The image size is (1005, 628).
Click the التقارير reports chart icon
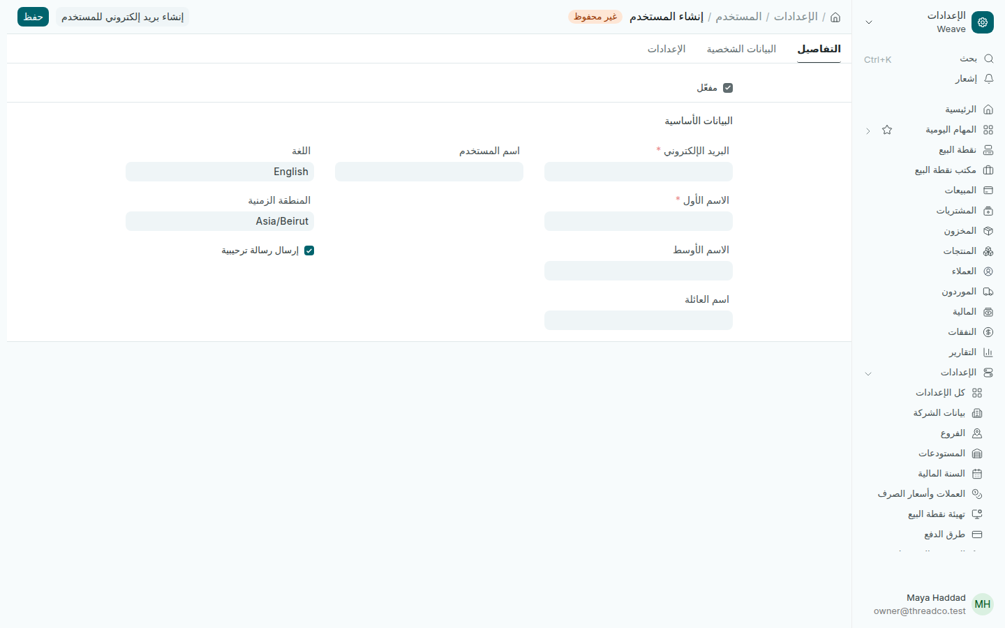(x=988, y=352)
